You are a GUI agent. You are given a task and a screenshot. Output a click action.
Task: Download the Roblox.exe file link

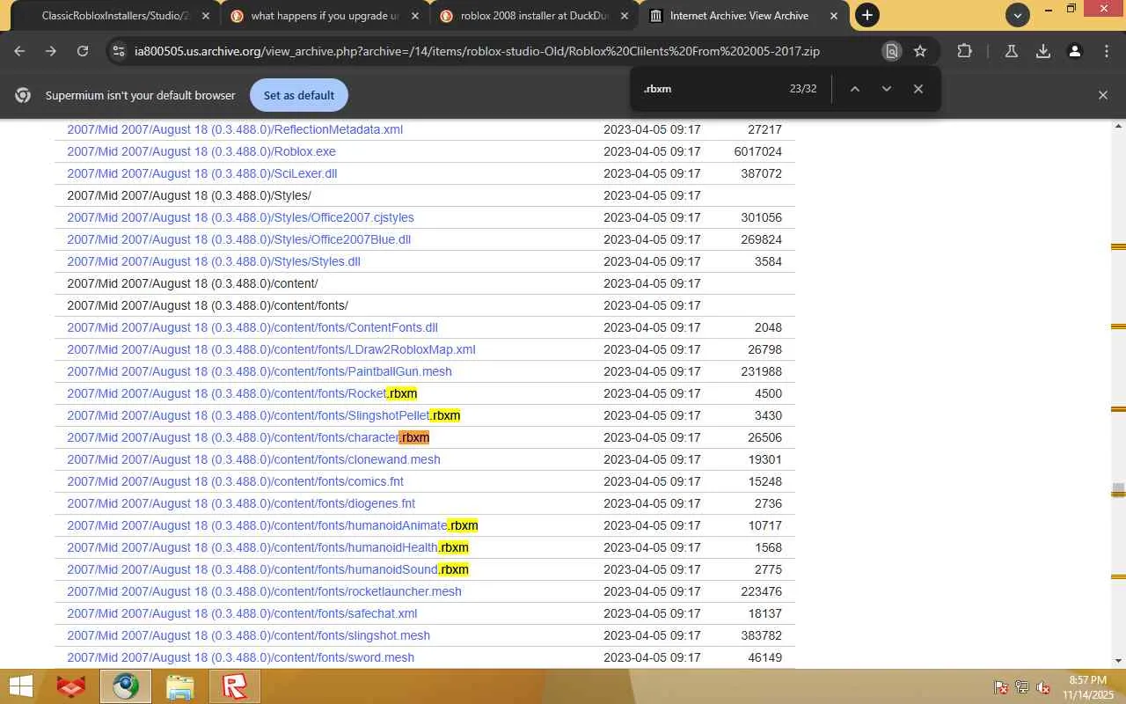(201, 151)
